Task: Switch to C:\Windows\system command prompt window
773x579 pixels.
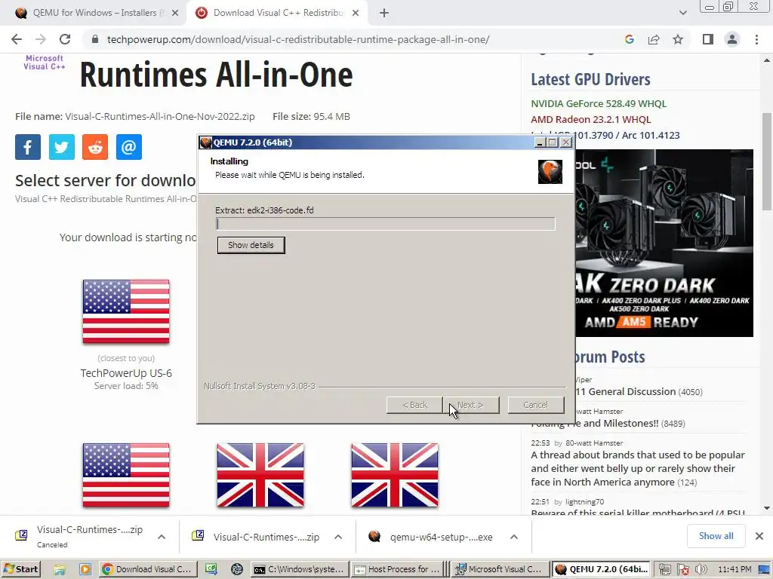Action: (x=299, y=569)
